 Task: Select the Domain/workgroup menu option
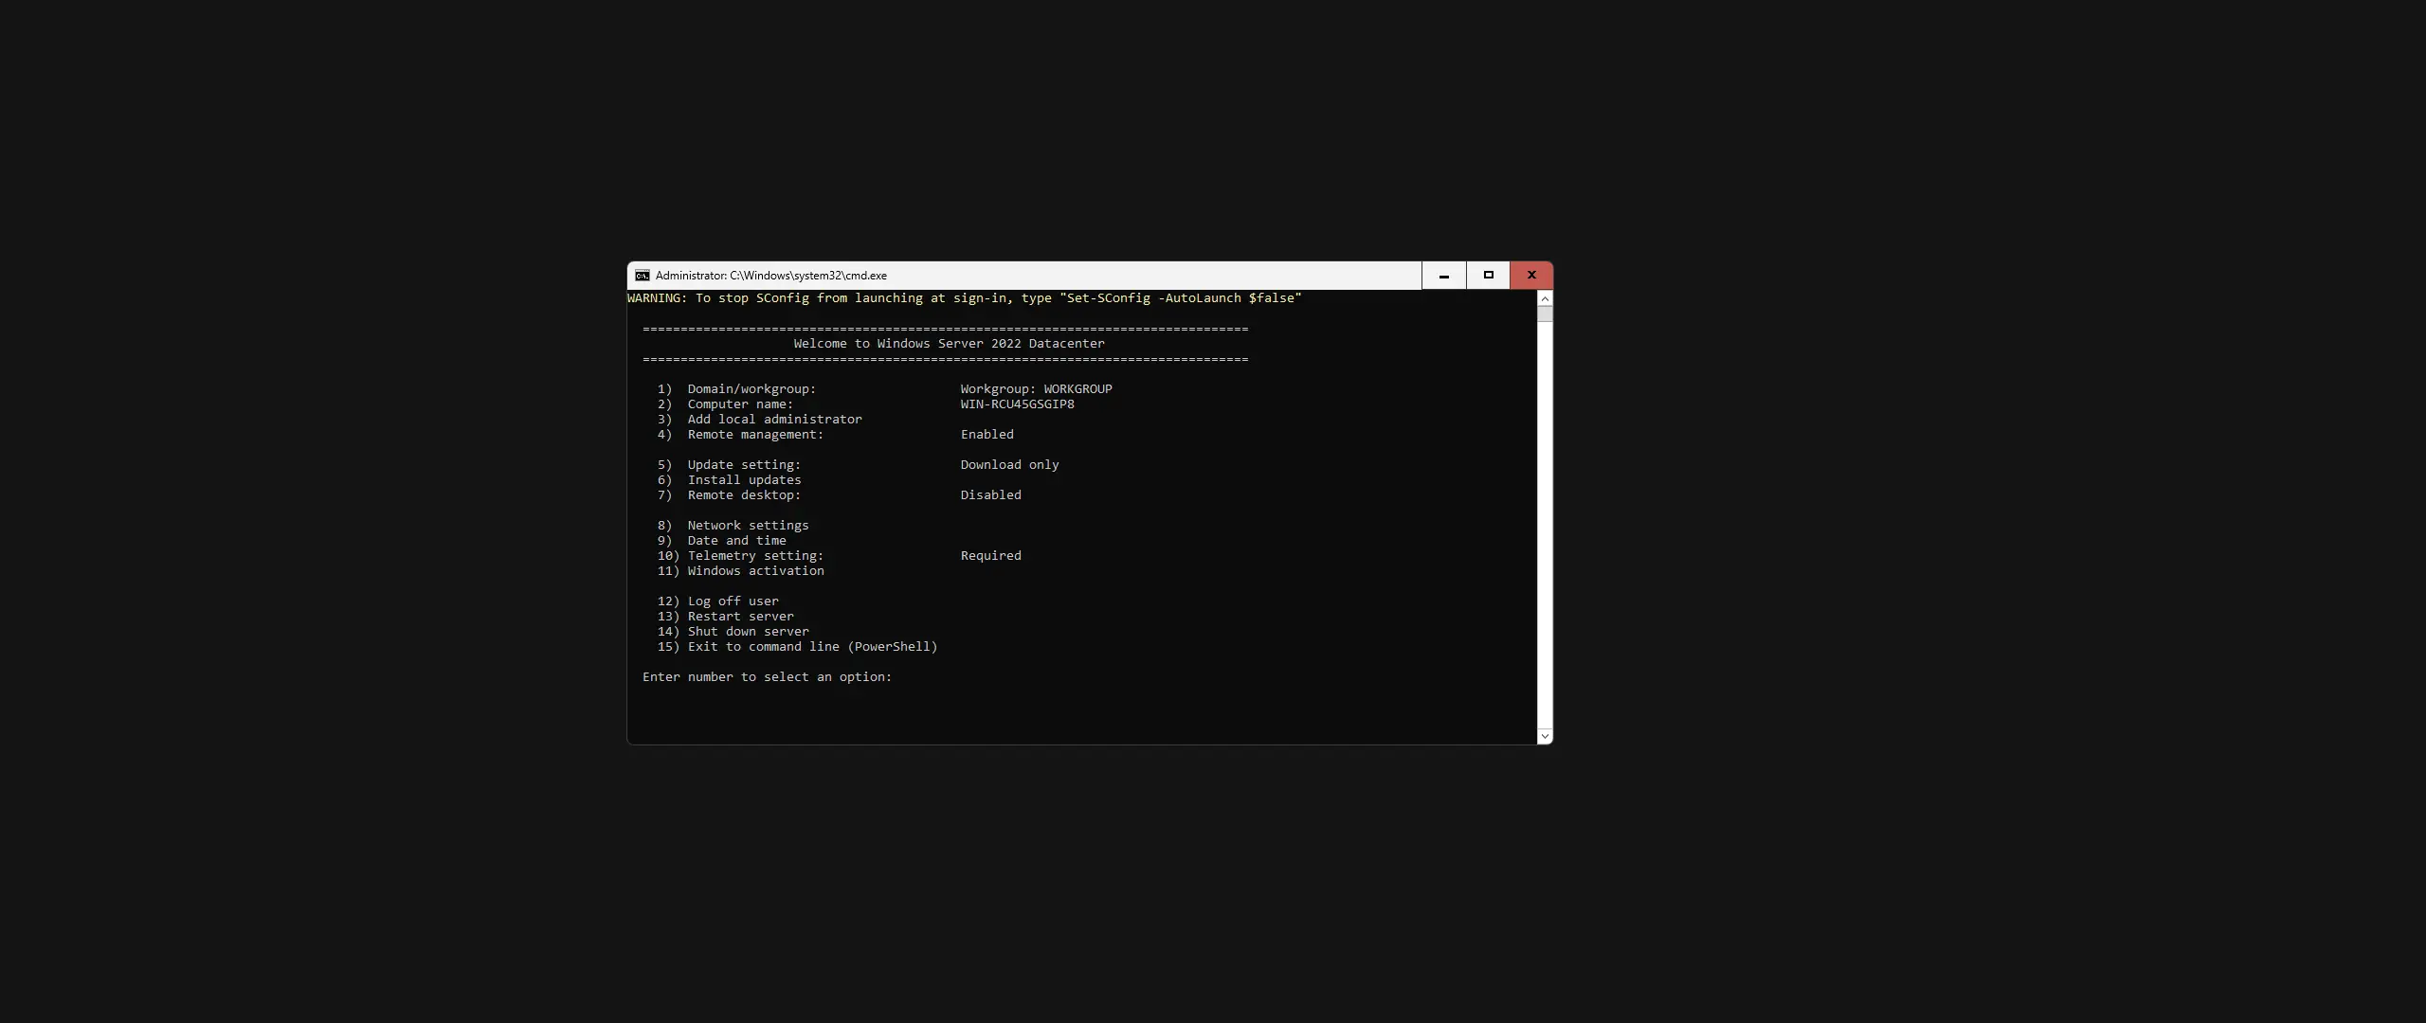[751, 388]
